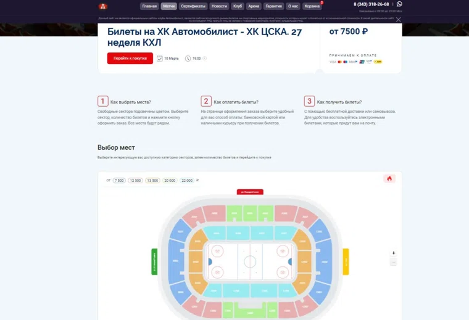The width and height of the screenshot is (469, 320).
Task: Go to Сертификаты menu item
Action: 193,6
